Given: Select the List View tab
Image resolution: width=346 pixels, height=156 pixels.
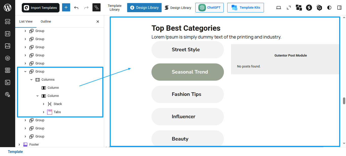Looking at the screenshot, I should click(x=26, y=22).
